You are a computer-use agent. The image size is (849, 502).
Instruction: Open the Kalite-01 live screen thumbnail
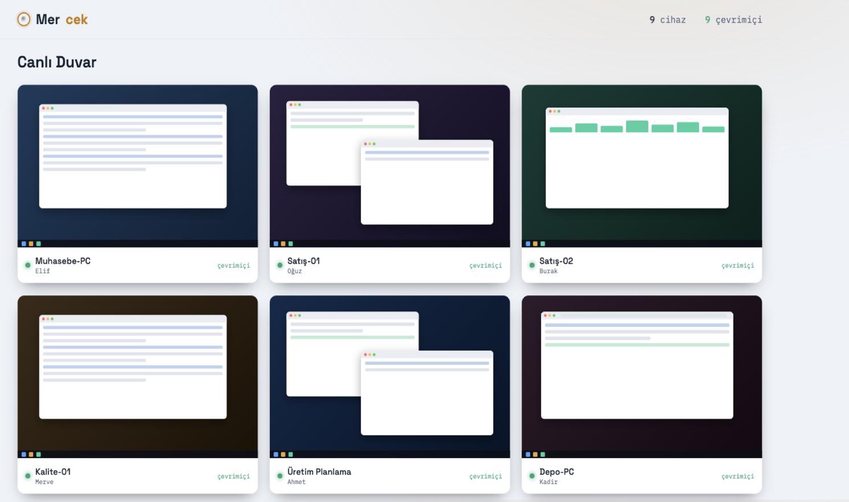click(138, 376)
